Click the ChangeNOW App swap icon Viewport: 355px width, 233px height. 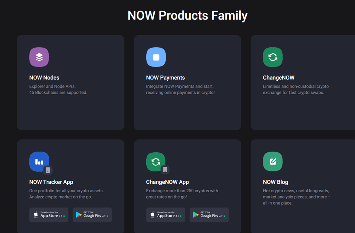pos(156,162)
